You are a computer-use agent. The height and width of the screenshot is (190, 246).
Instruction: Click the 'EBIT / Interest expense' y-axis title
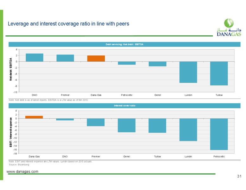tap(11, 132)
